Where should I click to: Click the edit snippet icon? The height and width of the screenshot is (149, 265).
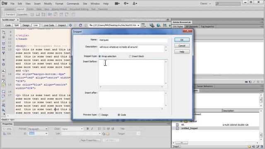tap(258, 147)
